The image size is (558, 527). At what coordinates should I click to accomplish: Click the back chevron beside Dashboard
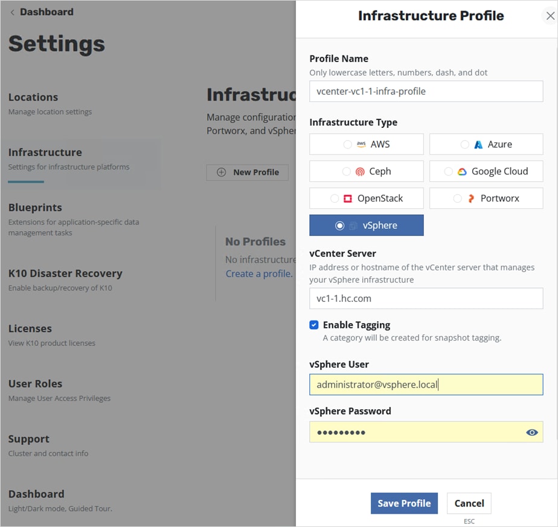[x=13, y=13]
